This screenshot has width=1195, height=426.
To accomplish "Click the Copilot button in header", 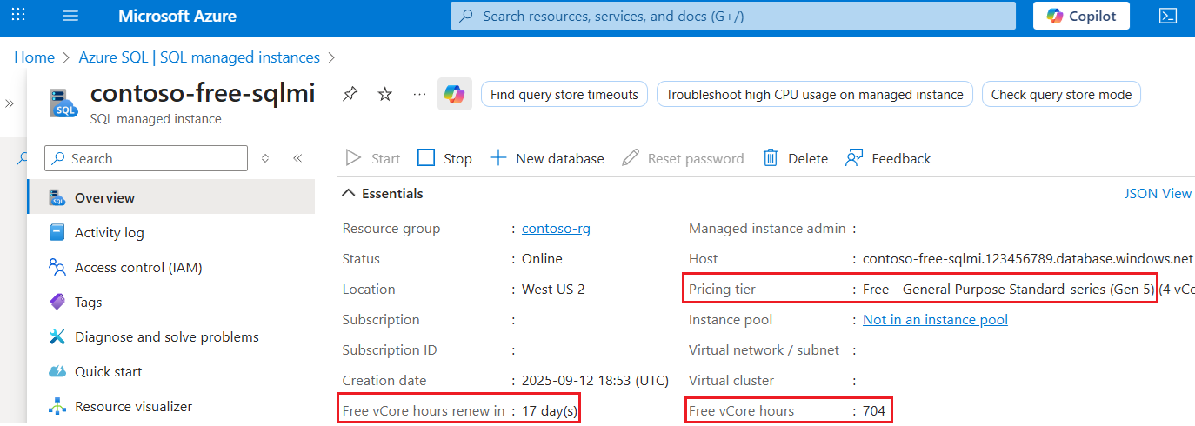I will 1081,16.
